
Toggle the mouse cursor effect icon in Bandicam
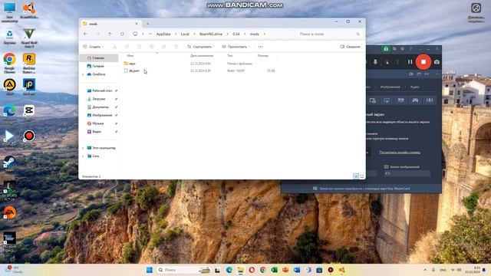point(387,62)
